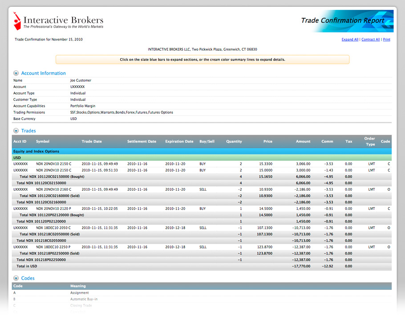Collapse the Account Information section
Viewport: 405px width, 320px height.
pyautogui.click(x=16, y=73)
